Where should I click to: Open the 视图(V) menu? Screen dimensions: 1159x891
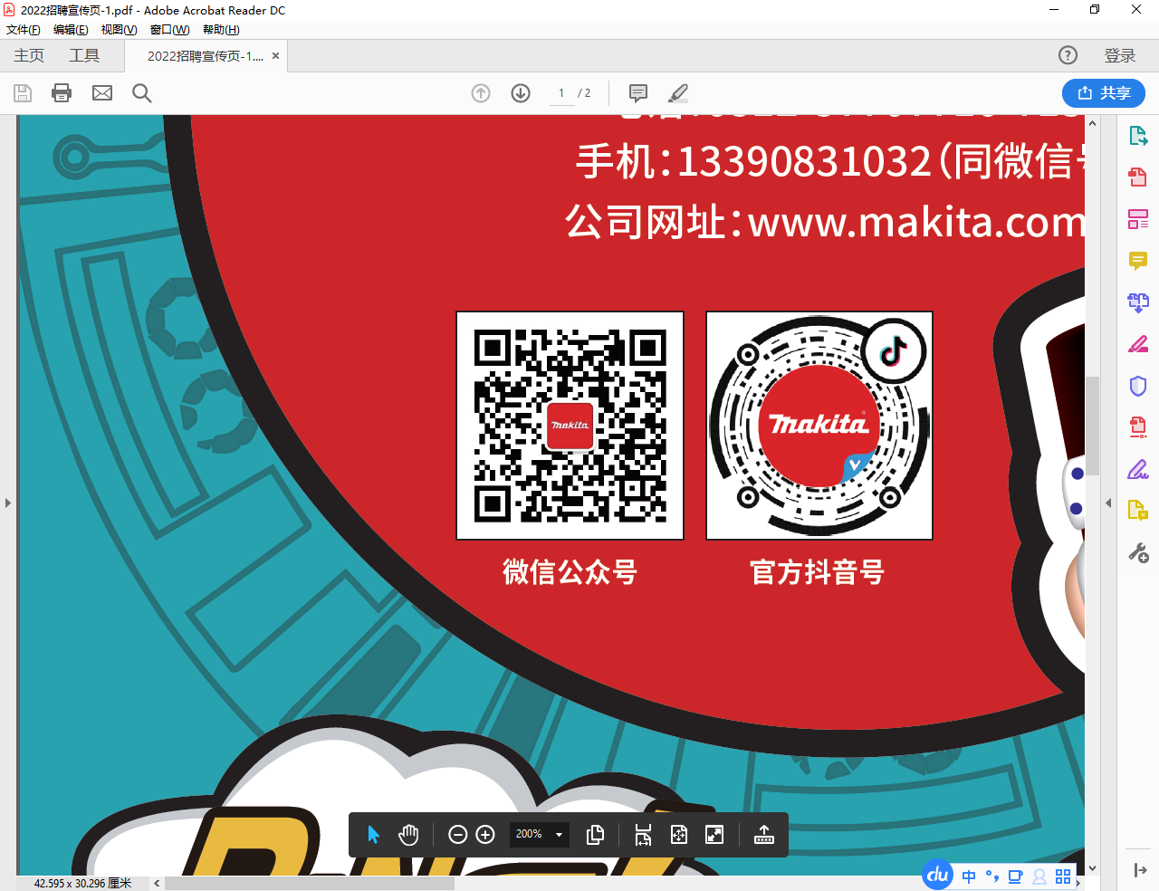pyautogui.click(x=119, y=30)
